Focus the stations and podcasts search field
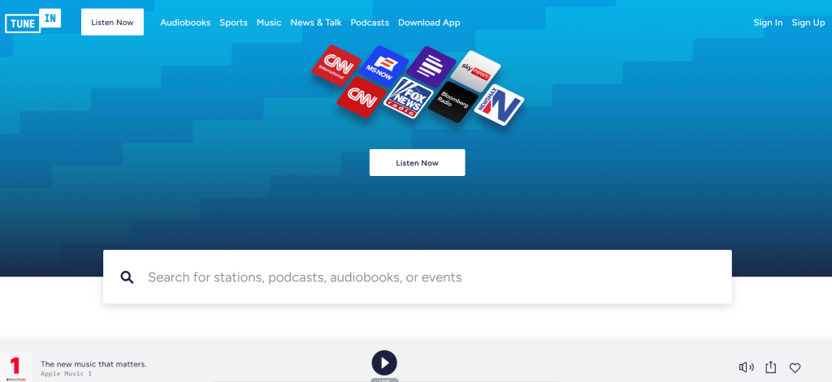Viewport: 832px width, 382px height. (x=431, y=277)
